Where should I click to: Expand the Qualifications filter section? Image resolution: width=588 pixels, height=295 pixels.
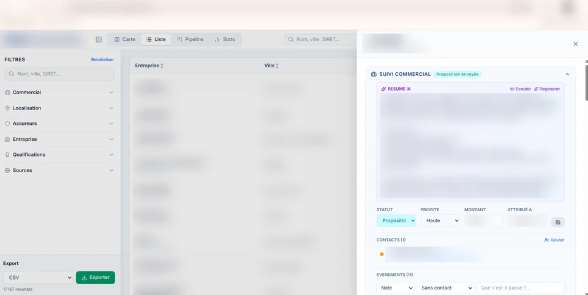[59, 154]
